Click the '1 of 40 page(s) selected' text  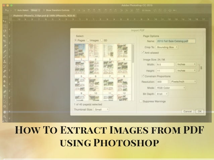(88, 104)
